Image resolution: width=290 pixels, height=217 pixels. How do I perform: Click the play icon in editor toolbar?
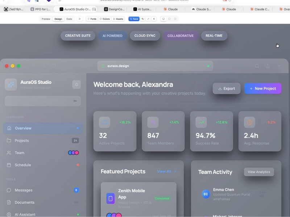click(x=80, y=19)
